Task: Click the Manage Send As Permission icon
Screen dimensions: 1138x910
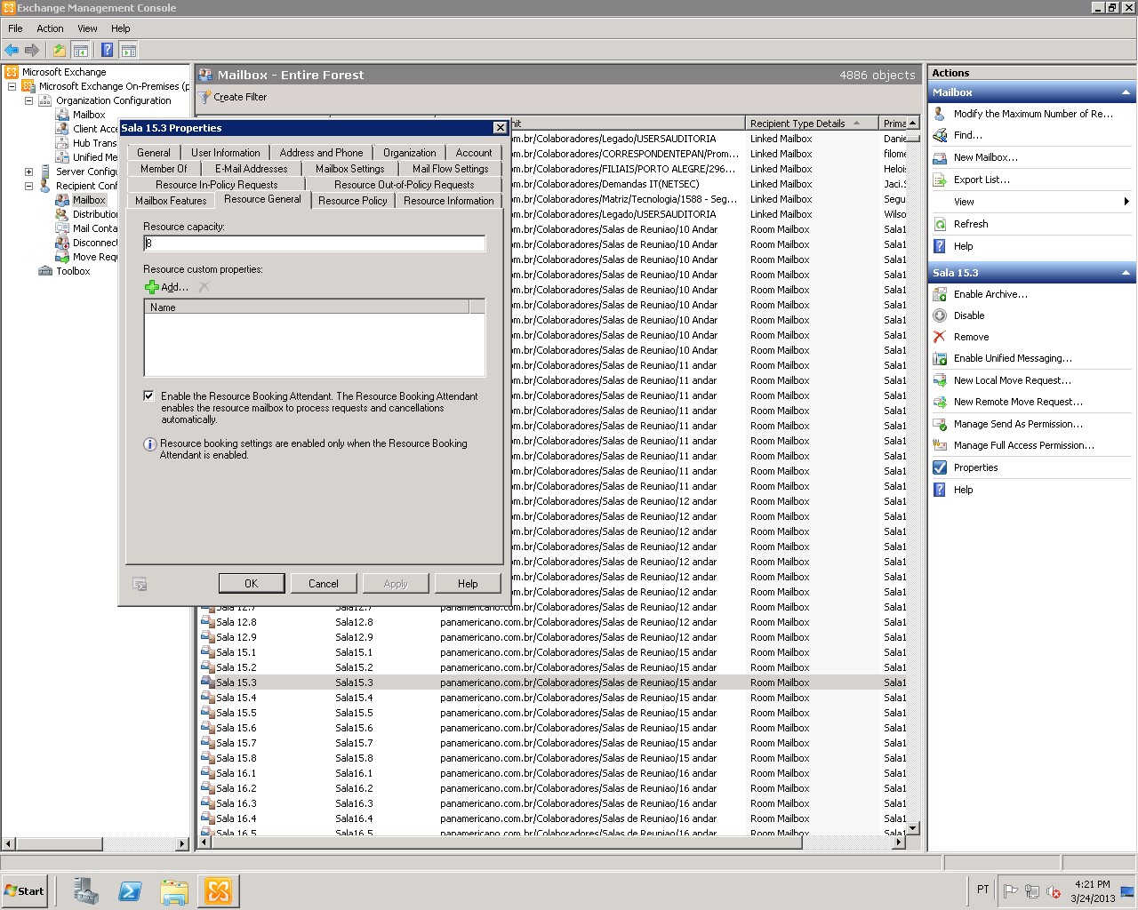Action: click(940, 424)
